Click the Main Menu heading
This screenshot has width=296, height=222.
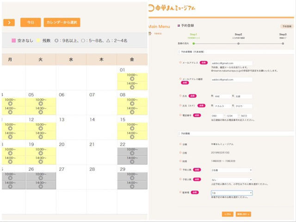pyautogui.click(x=159, y=27)
